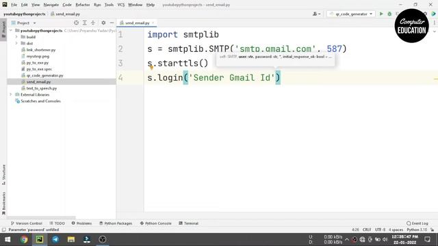Open the Tools menu
438x246 pixels.
click(109, 5)
